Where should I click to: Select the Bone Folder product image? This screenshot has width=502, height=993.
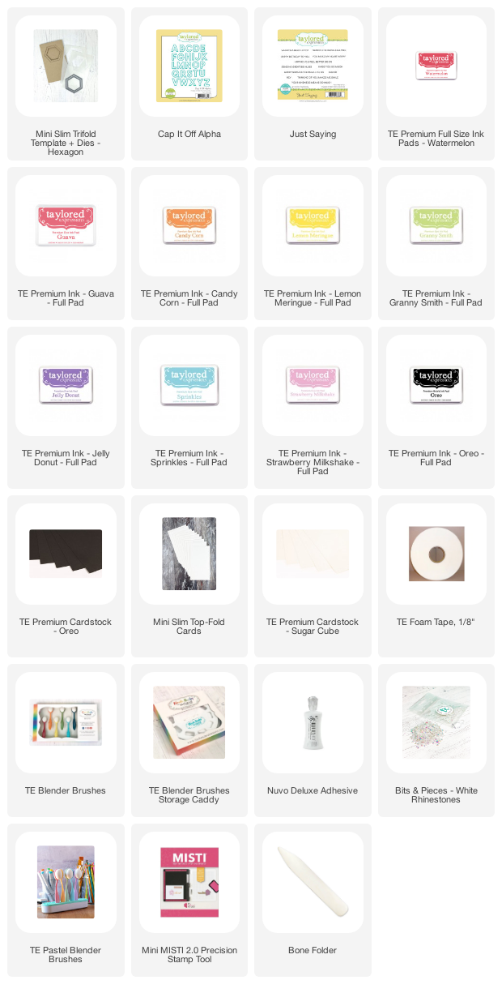pyautogui.click(x=313, y=882)
